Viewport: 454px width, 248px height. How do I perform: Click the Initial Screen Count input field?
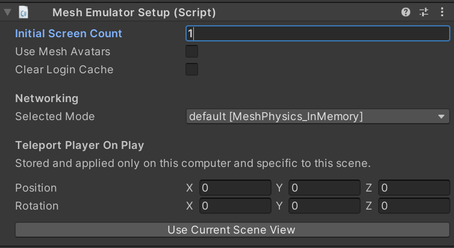pyautogui.click(x=317, y=34)
